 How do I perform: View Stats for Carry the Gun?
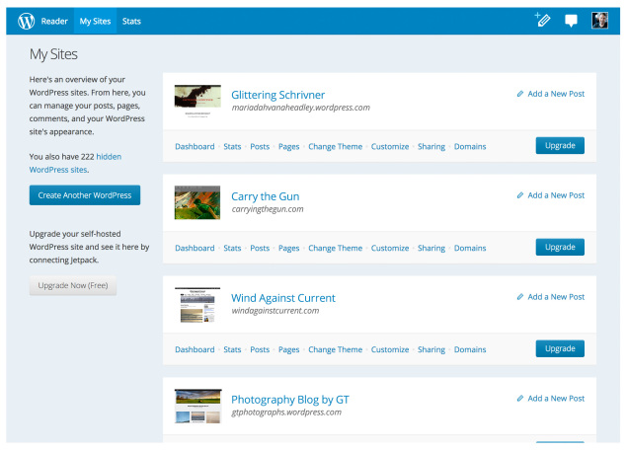(x=232, y=248)
